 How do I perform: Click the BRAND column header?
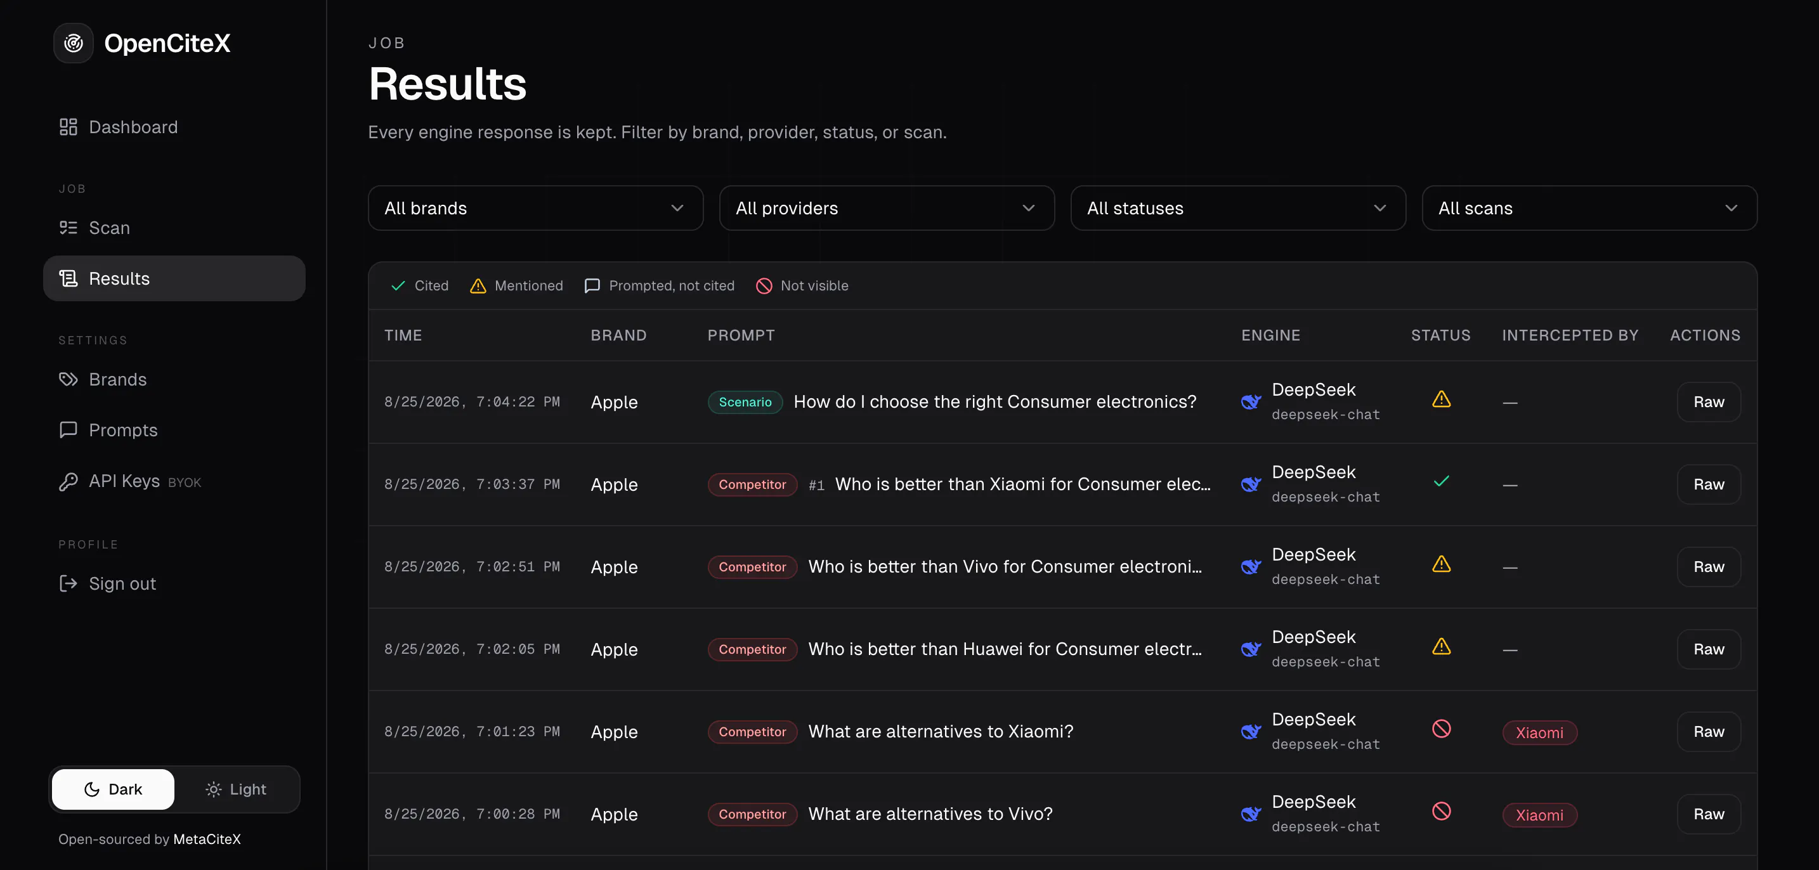[618, 335]
